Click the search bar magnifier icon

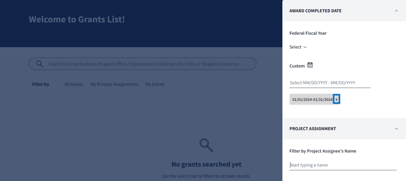point(40,64)
